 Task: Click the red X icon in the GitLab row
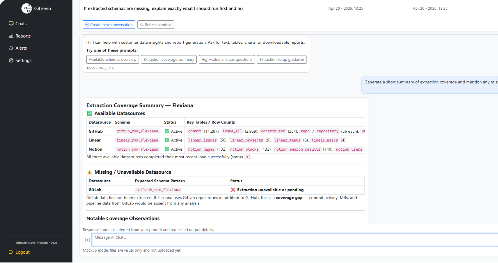(x=233, y=190)
